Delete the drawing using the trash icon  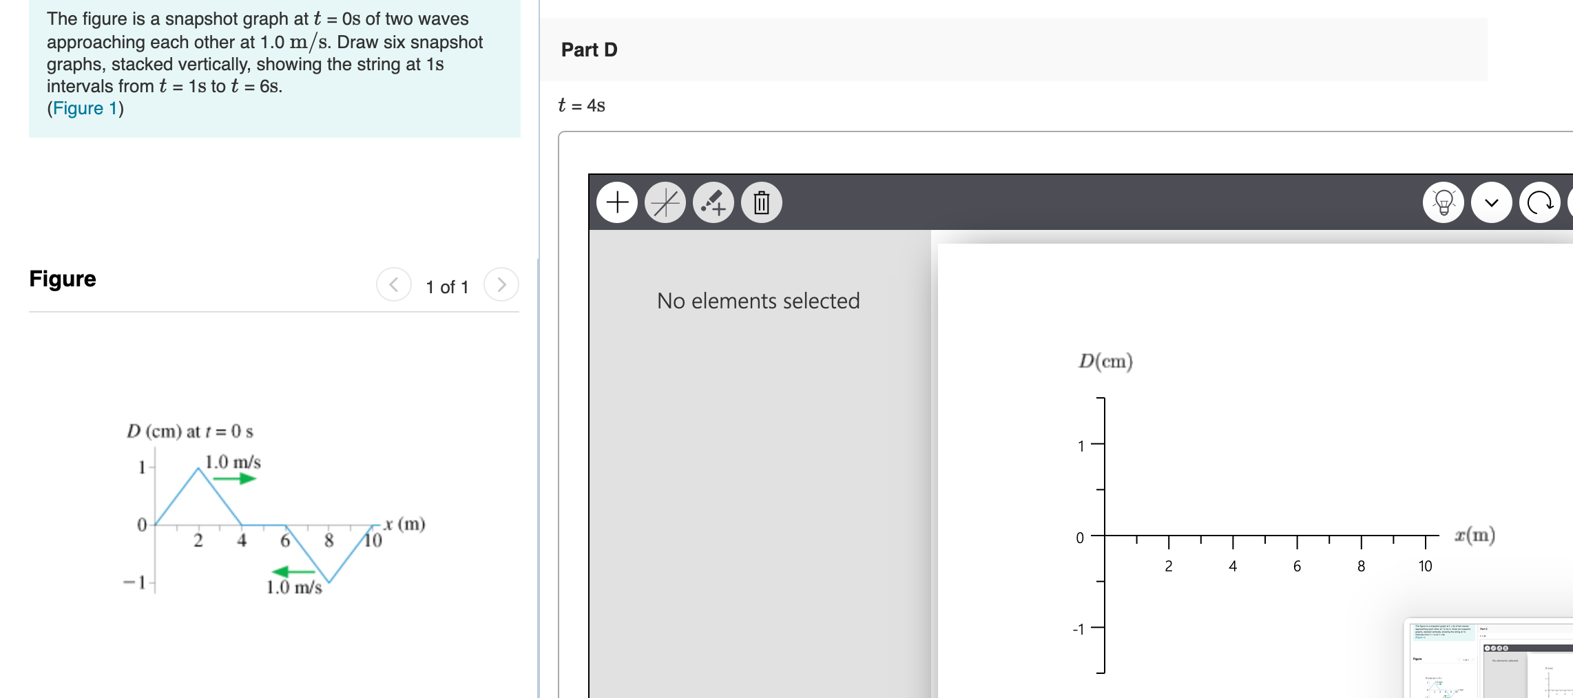click(760, 202)
